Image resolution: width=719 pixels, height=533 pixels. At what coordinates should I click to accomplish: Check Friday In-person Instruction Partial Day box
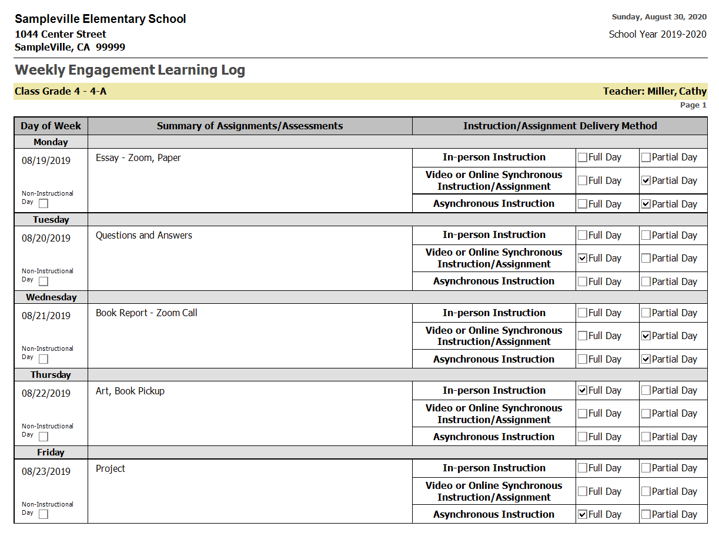646,468
